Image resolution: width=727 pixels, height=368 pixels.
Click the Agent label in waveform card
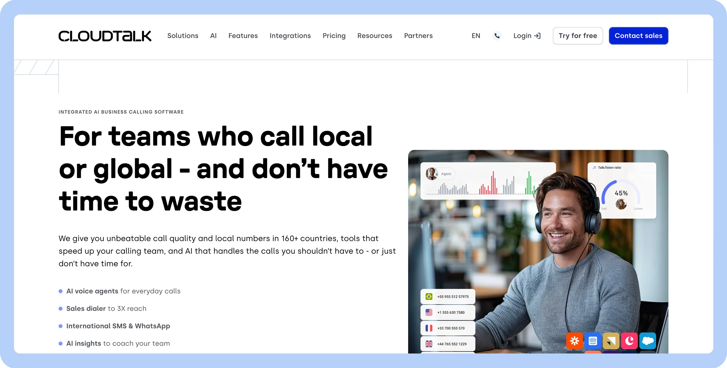click(x=446, y=174)
